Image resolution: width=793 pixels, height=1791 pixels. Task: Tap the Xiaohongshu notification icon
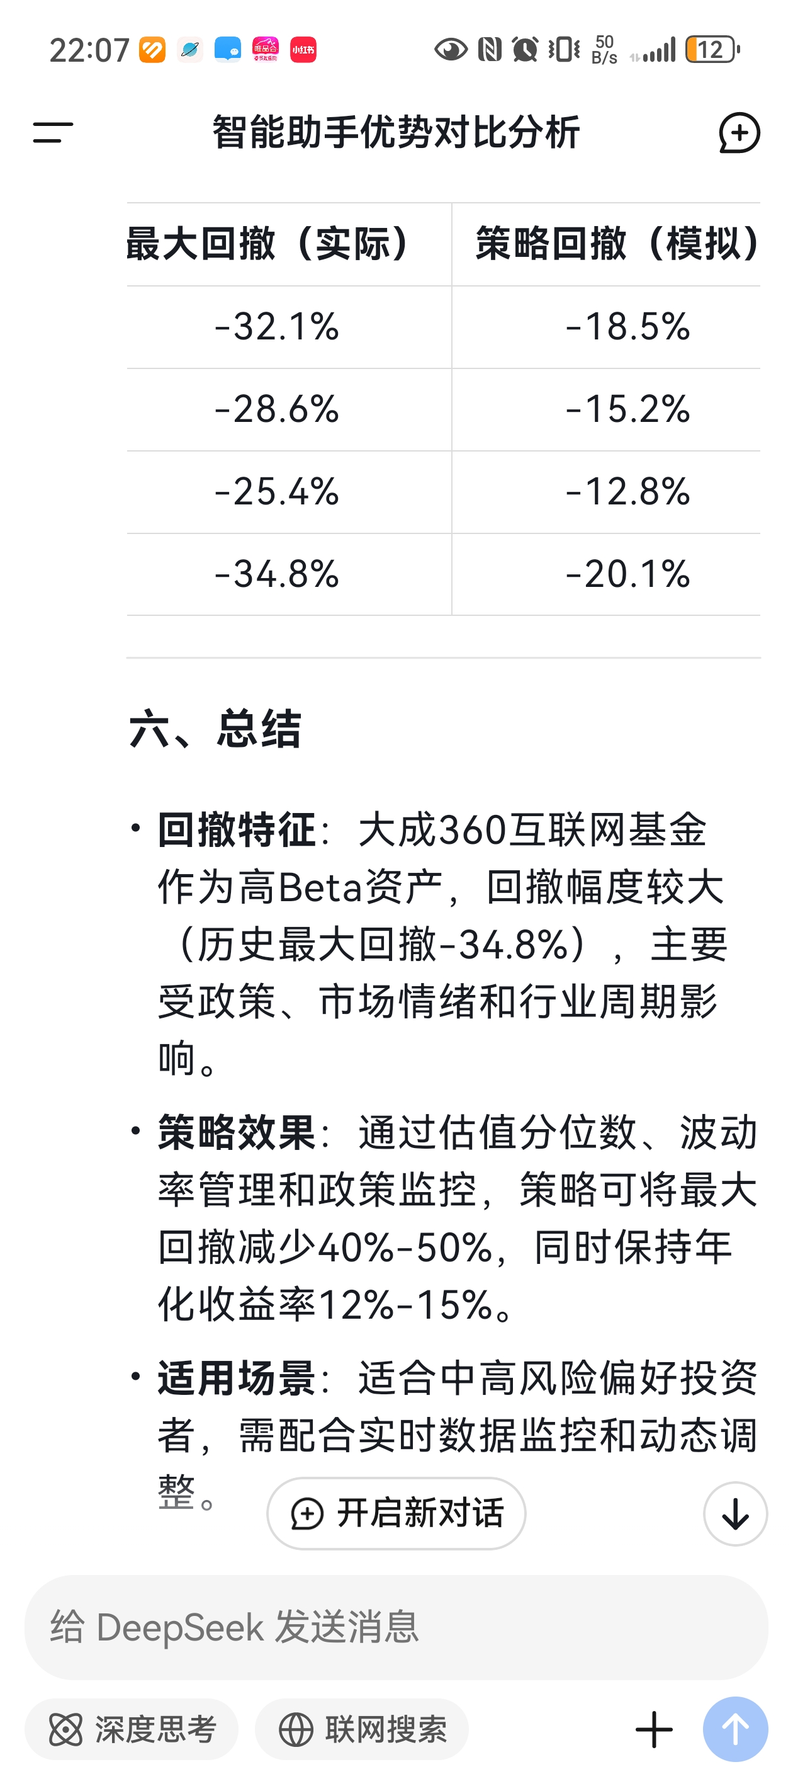click(303, 50)
